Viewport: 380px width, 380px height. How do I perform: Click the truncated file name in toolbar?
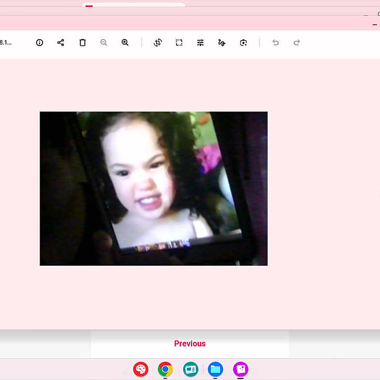pos(6,43)
